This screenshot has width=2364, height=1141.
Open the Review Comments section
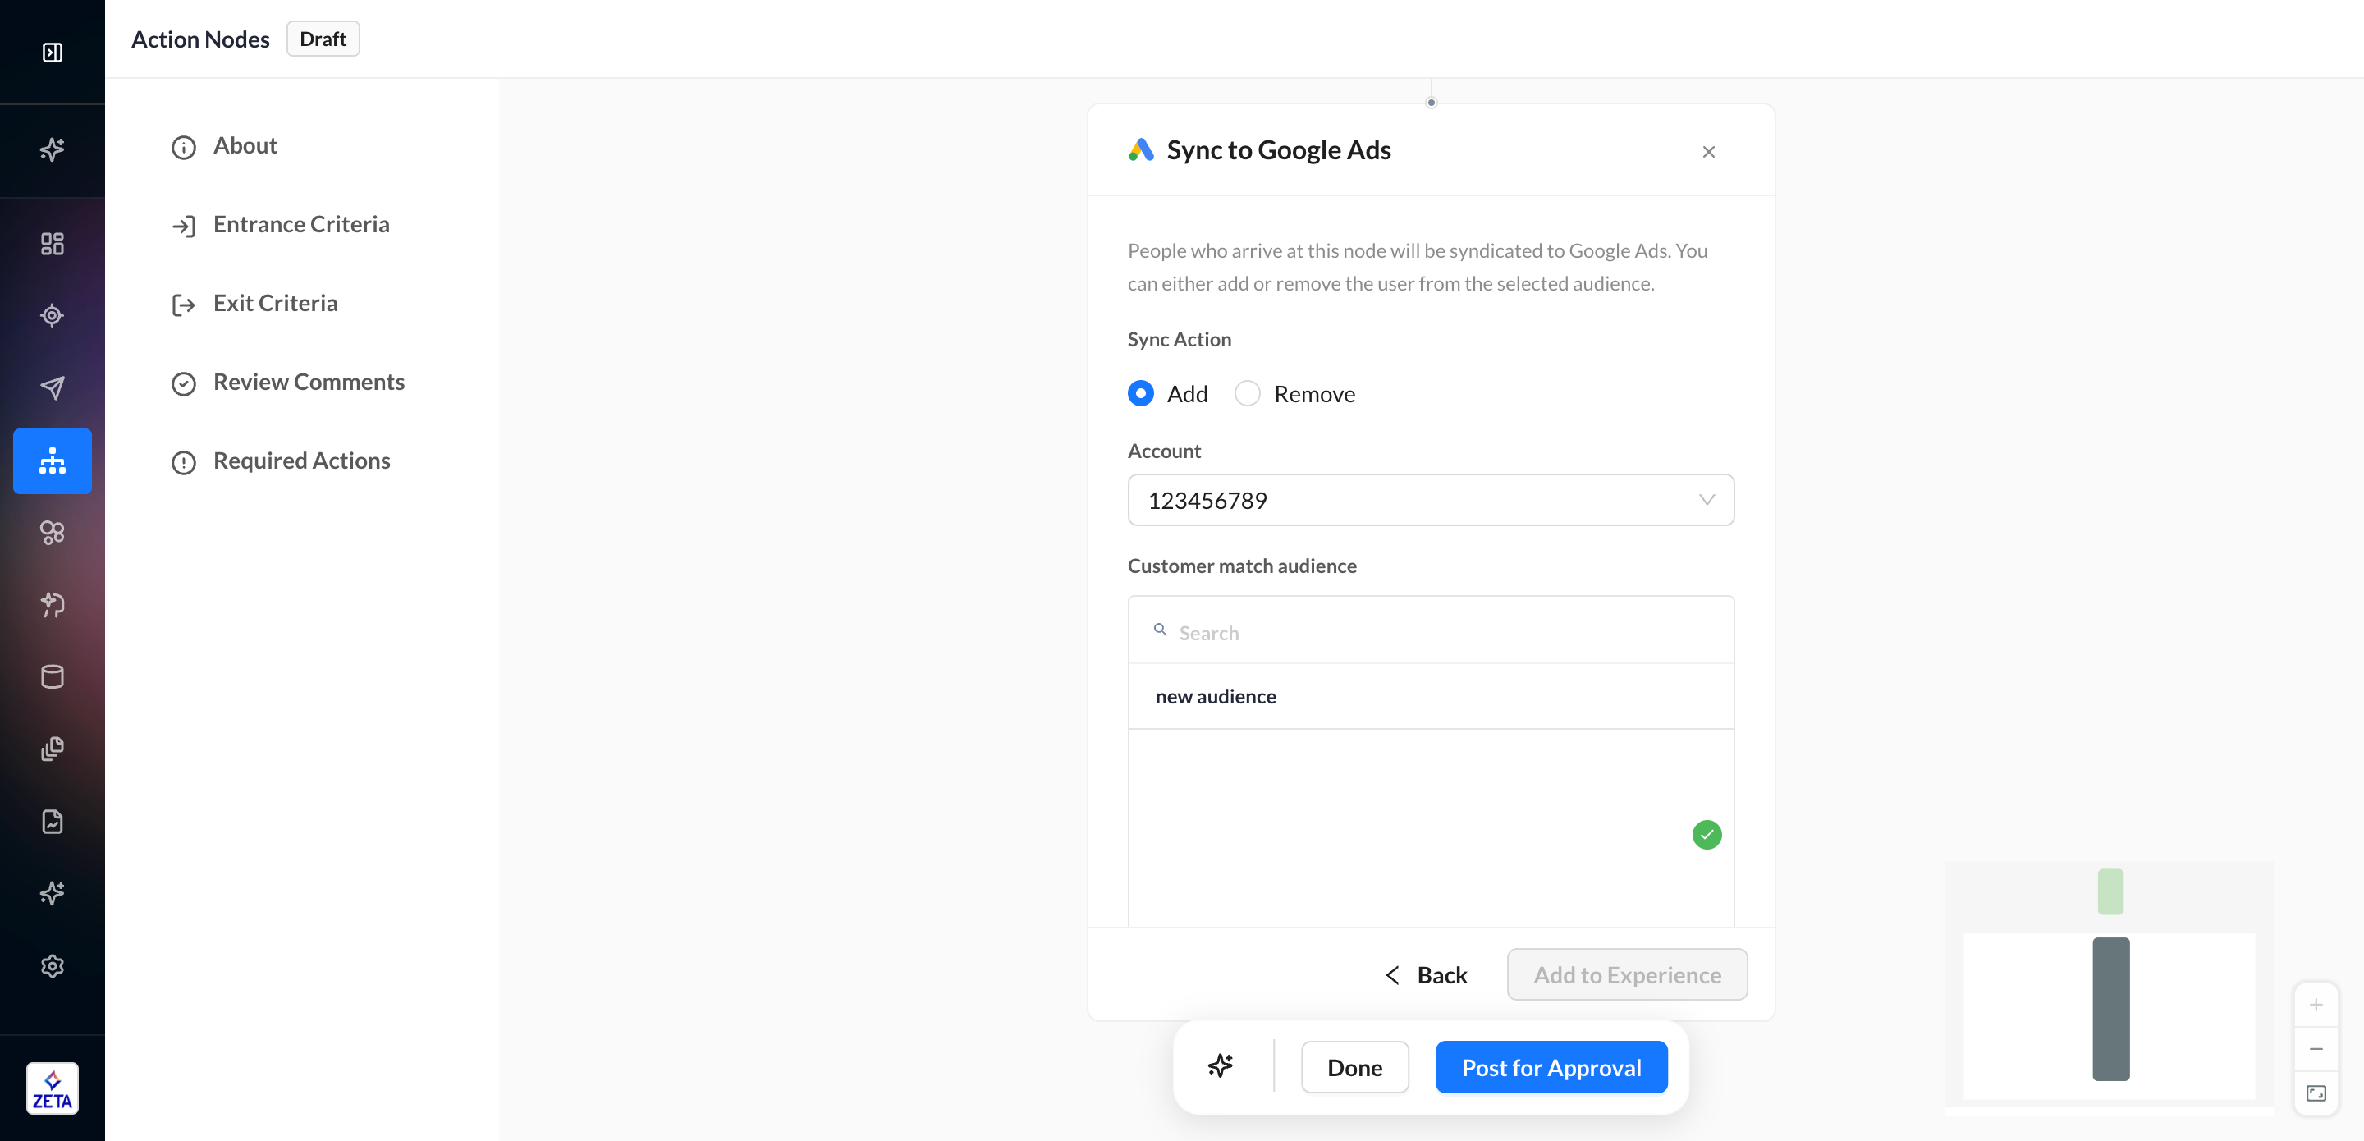tap(309, 383)
